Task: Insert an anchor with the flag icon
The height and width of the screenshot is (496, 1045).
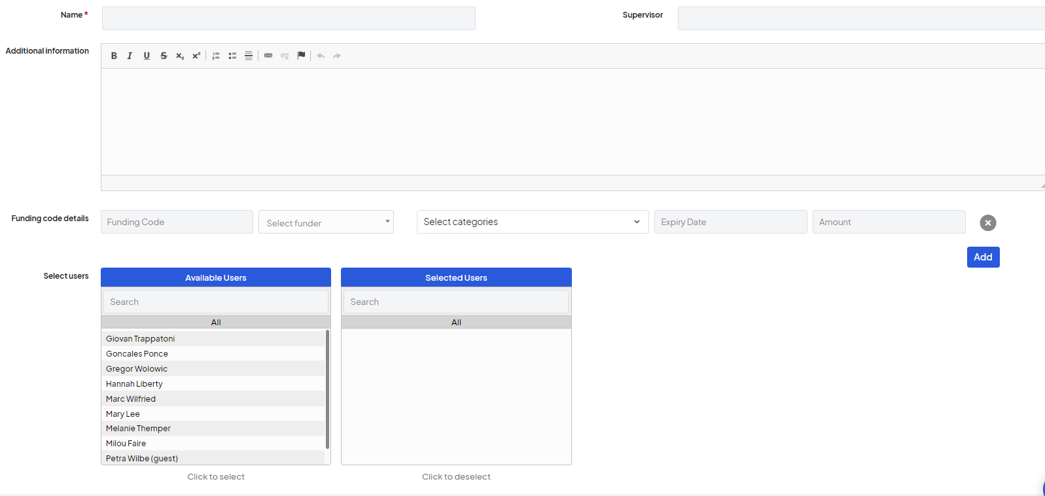Action: tap(301, 56)
